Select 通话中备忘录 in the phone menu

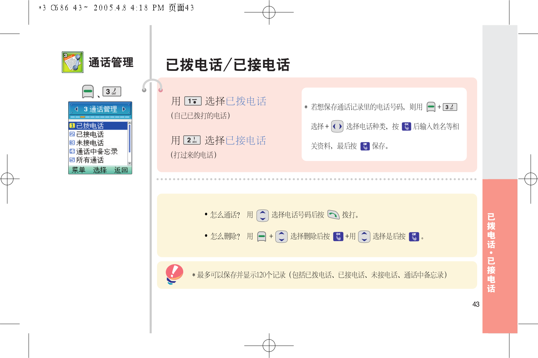tap(98, 151)
